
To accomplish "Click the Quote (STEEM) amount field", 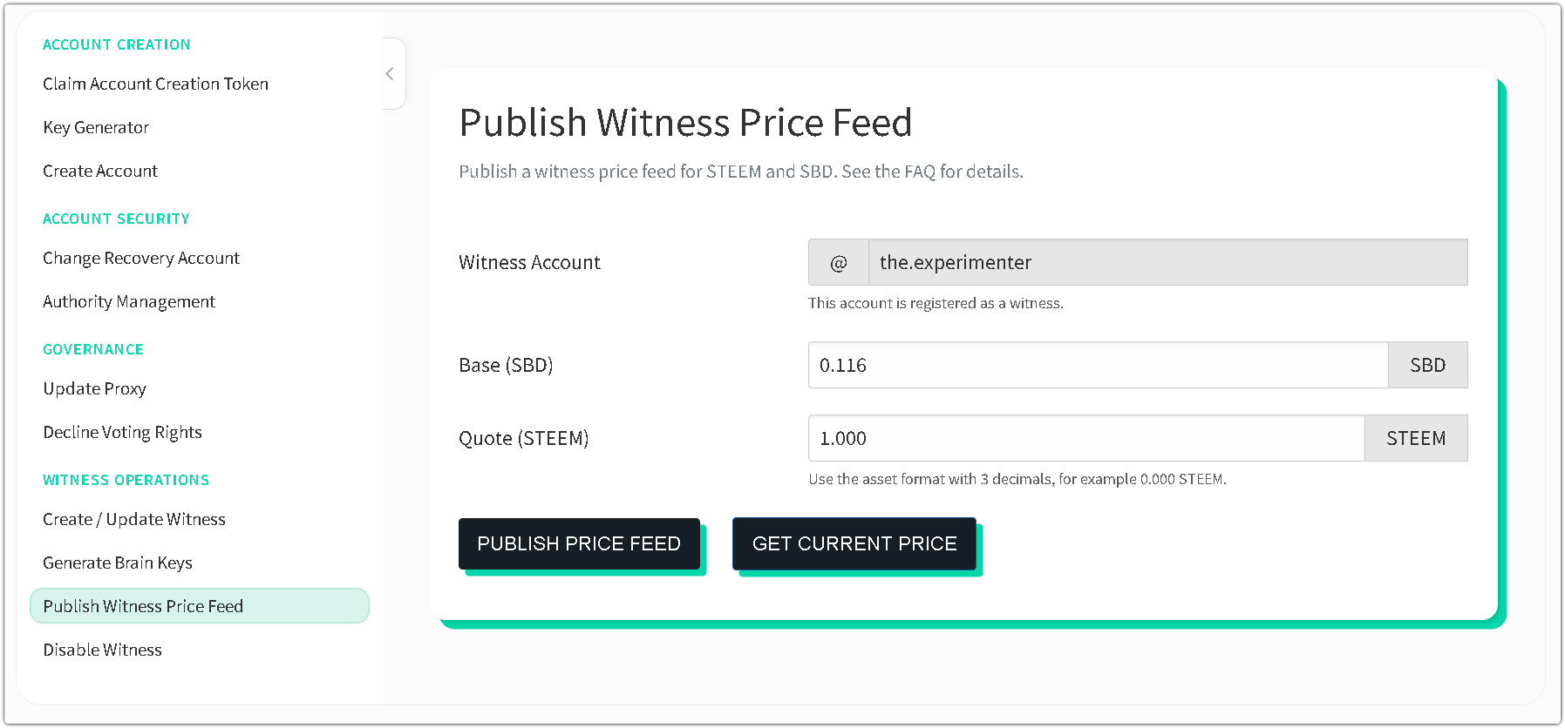I will tap(1085, 439).
